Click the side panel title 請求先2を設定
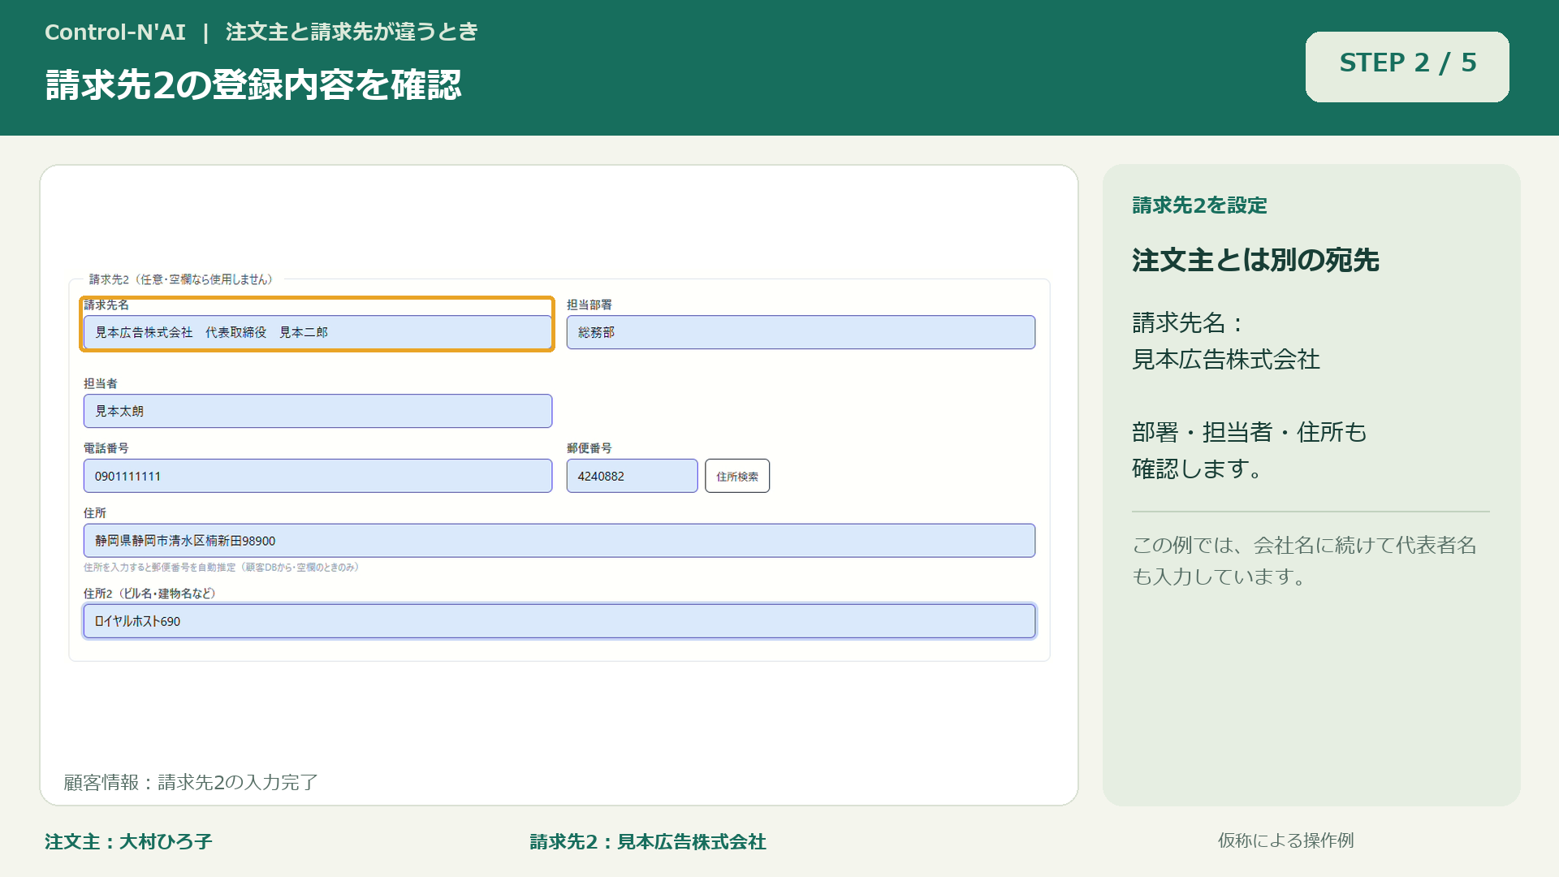Screen dimensions: 1559x877 tap(1199, 205)
